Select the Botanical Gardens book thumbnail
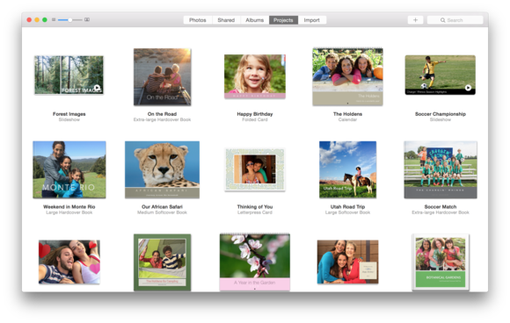The width and height of the screenshot is (510, 323). (441, 262)
